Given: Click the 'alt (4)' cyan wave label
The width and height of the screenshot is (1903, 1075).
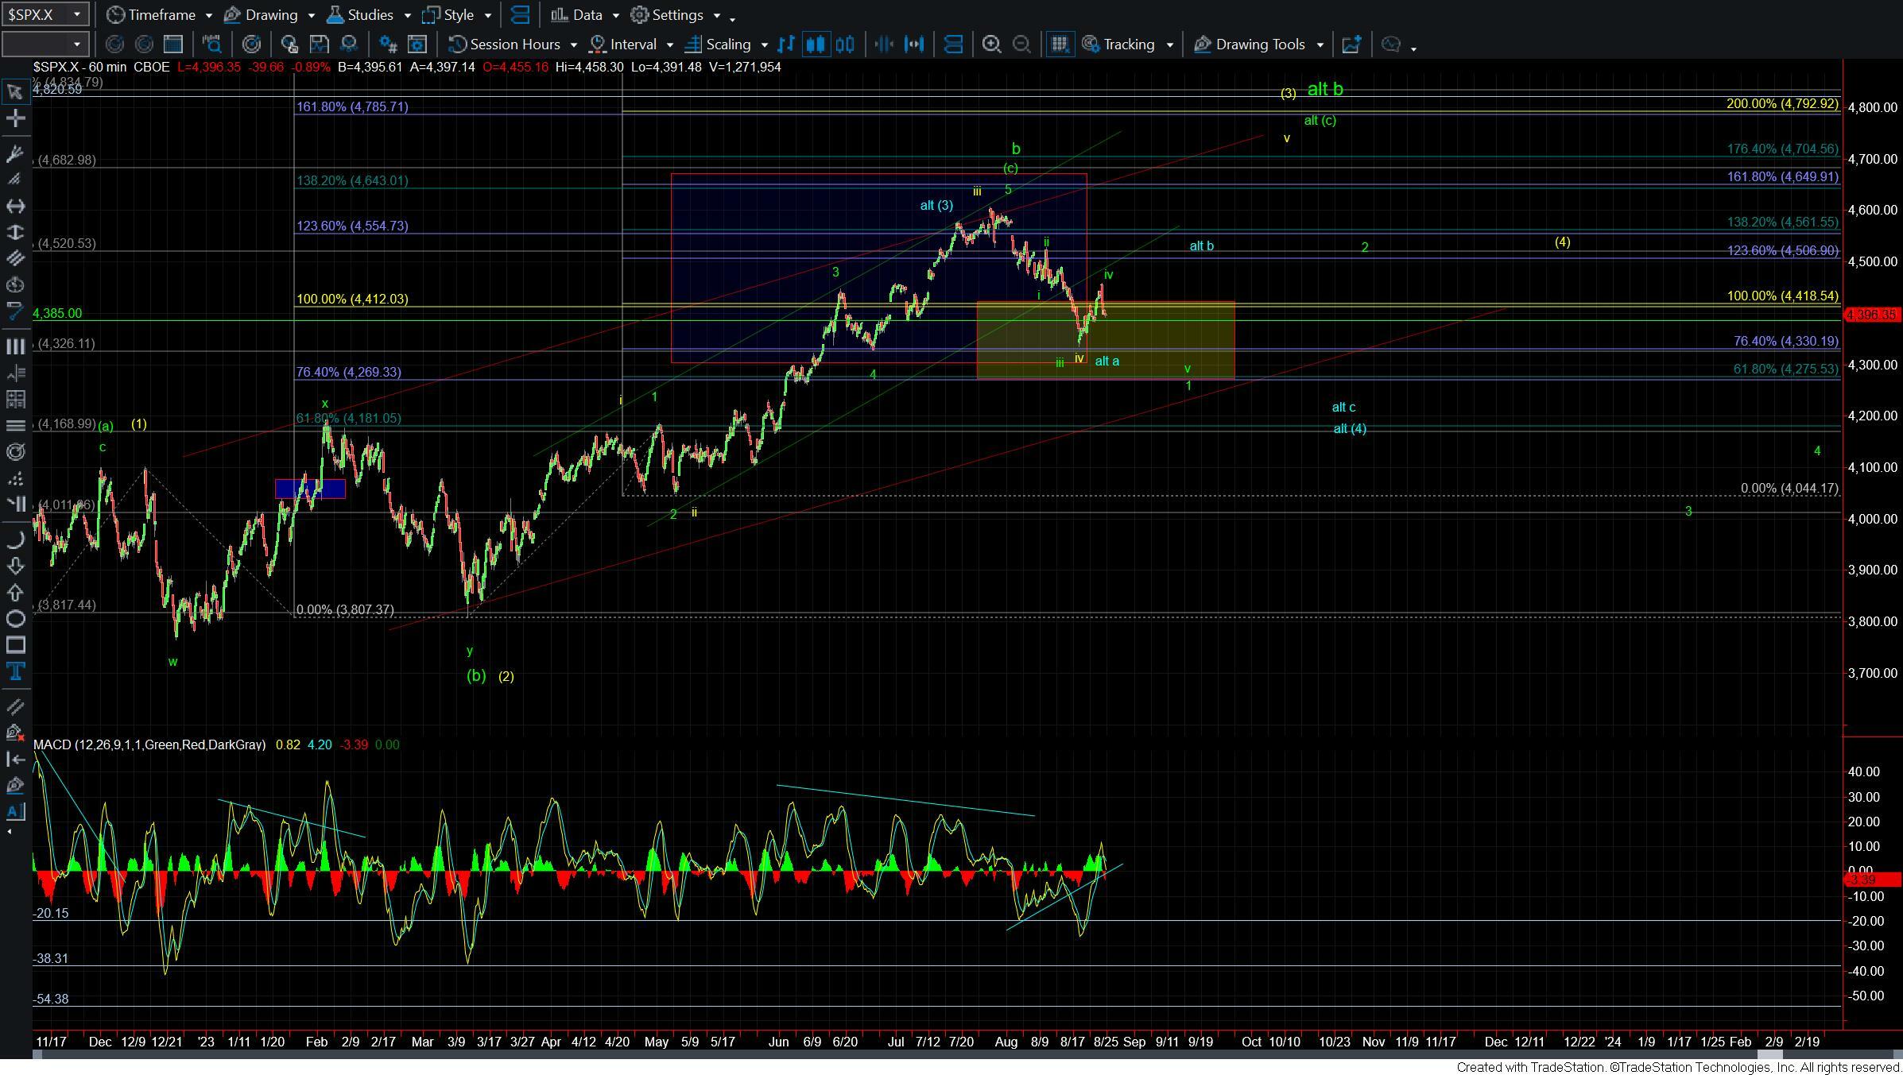Looking at the screenshot, I should click(x=1350, y=429).
